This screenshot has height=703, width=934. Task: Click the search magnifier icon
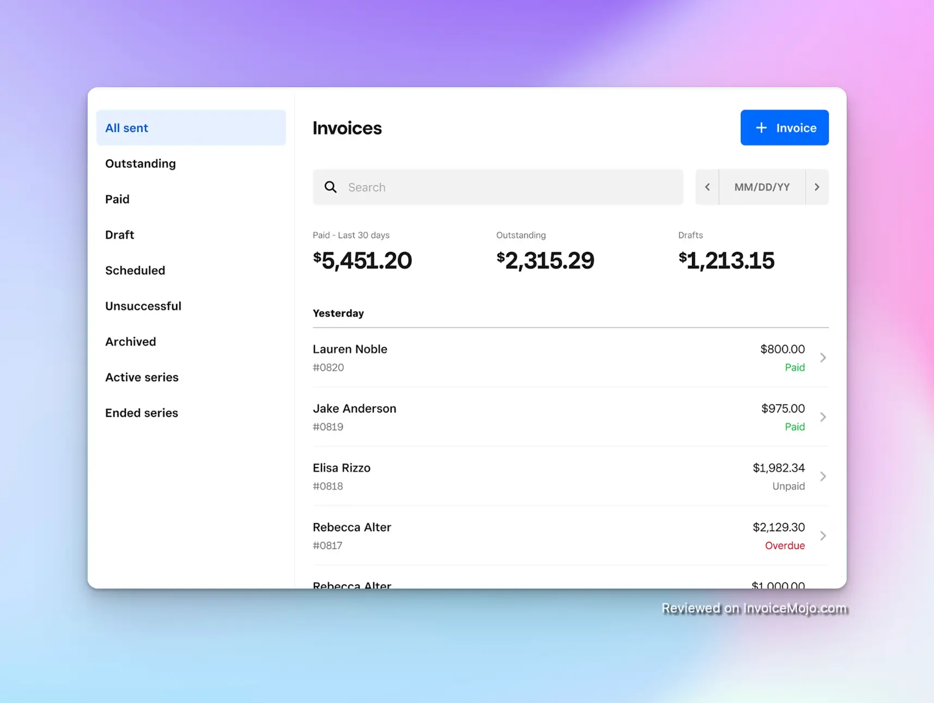click(x=331, y=187)
